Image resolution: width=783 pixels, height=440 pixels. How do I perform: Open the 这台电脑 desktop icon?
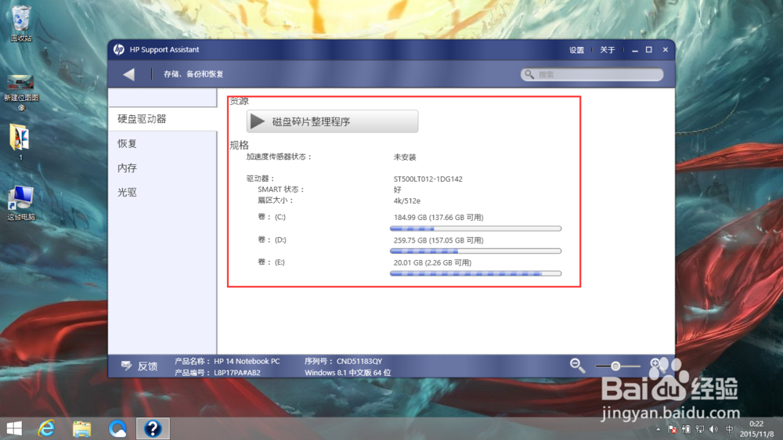21,204
